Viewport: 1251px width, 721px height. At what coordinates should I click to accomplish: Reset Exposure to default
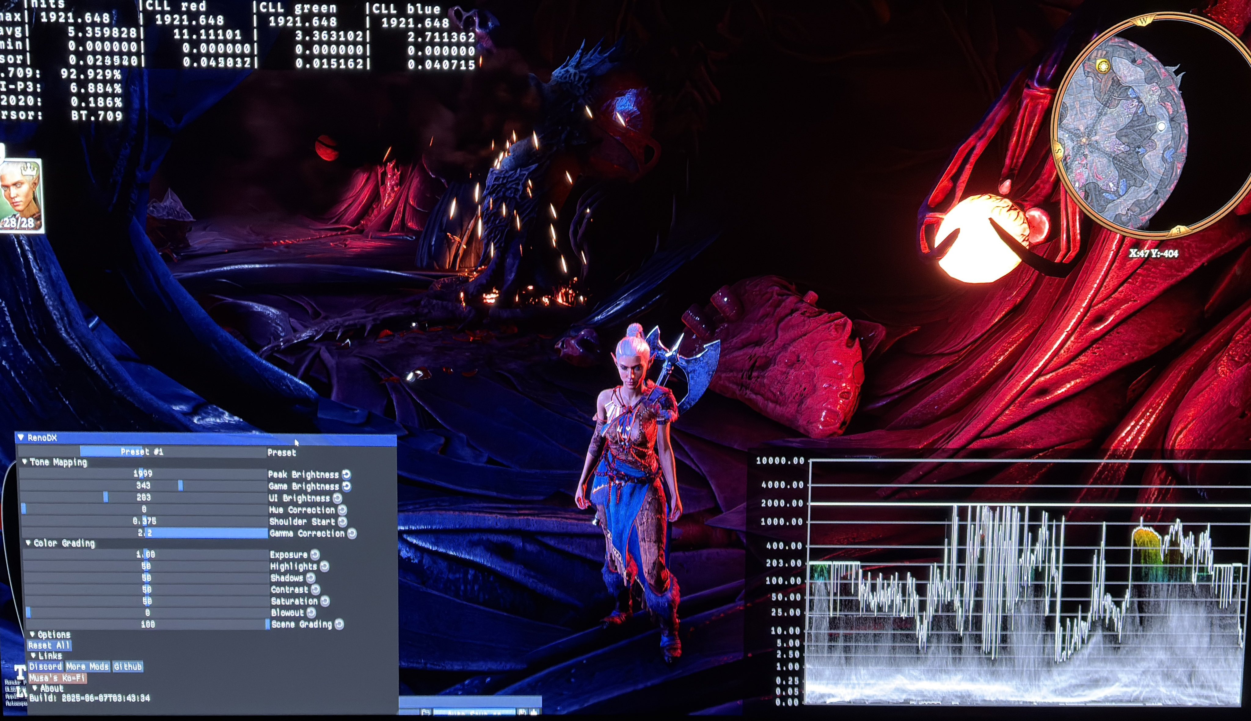315,555
